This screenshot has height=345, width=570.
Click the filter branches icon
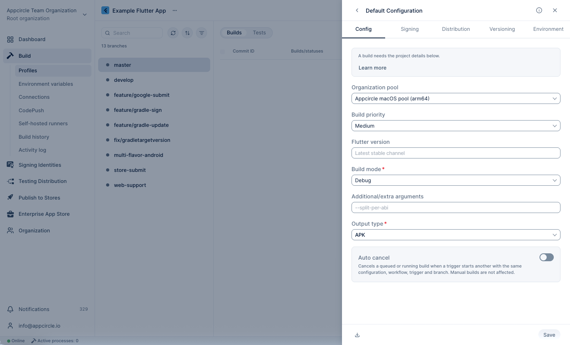pyautogui.click(x=201, y=33)
